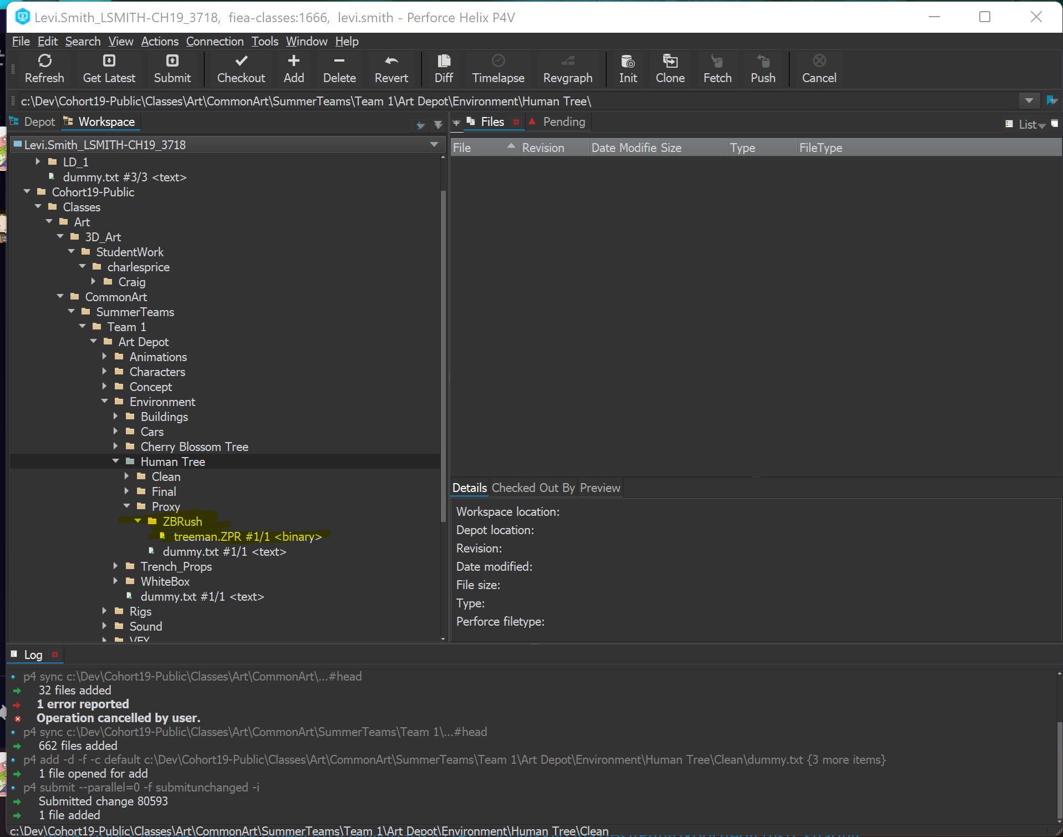1063x837 pixels.
Task: Sort by the File column header
Action: (x=485, y=148)
